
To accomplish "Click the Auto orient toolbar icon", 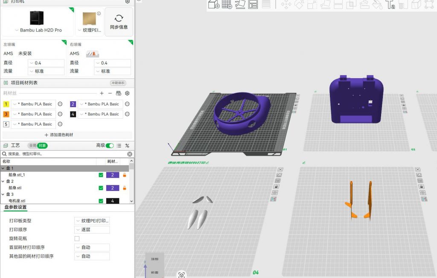I will 240,4.
